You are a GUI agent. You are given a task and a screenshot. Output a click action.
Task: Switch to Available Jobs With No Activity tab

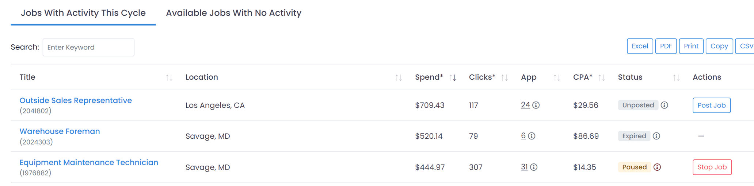tap(233, 13)
